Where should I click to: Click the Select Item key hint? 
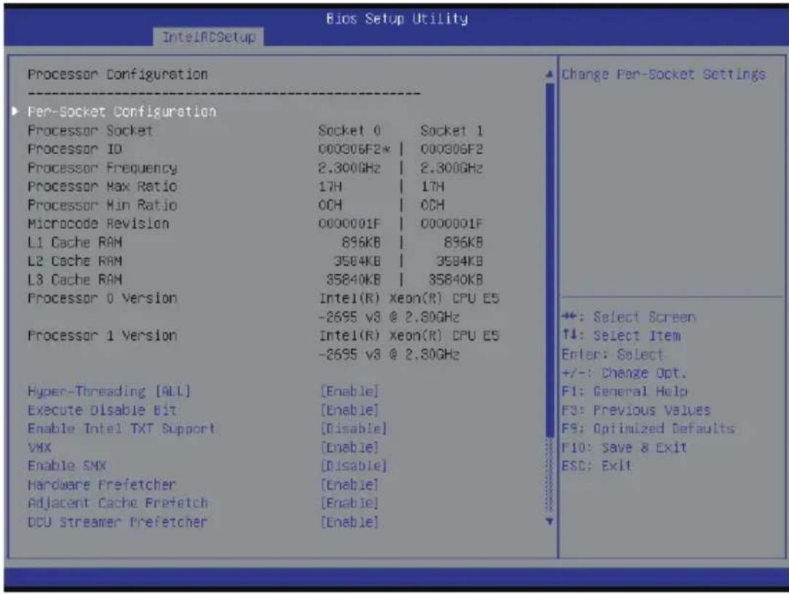(x=621, y=336)
